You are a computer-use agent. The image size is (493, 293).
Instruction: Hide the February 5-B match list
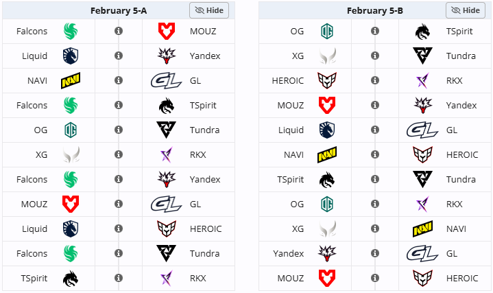466,10
